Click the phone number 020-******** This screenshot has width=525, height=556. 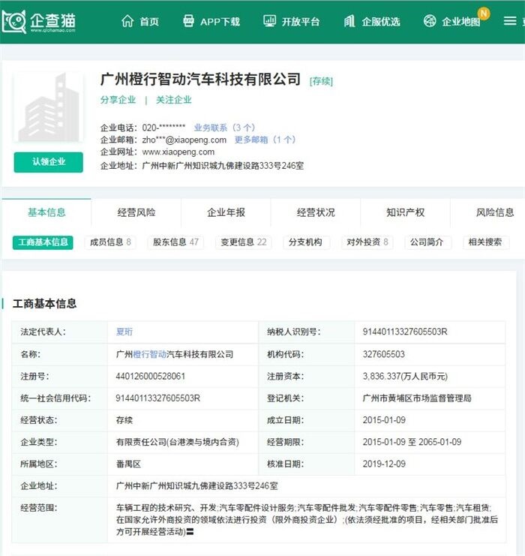[163, 128]
